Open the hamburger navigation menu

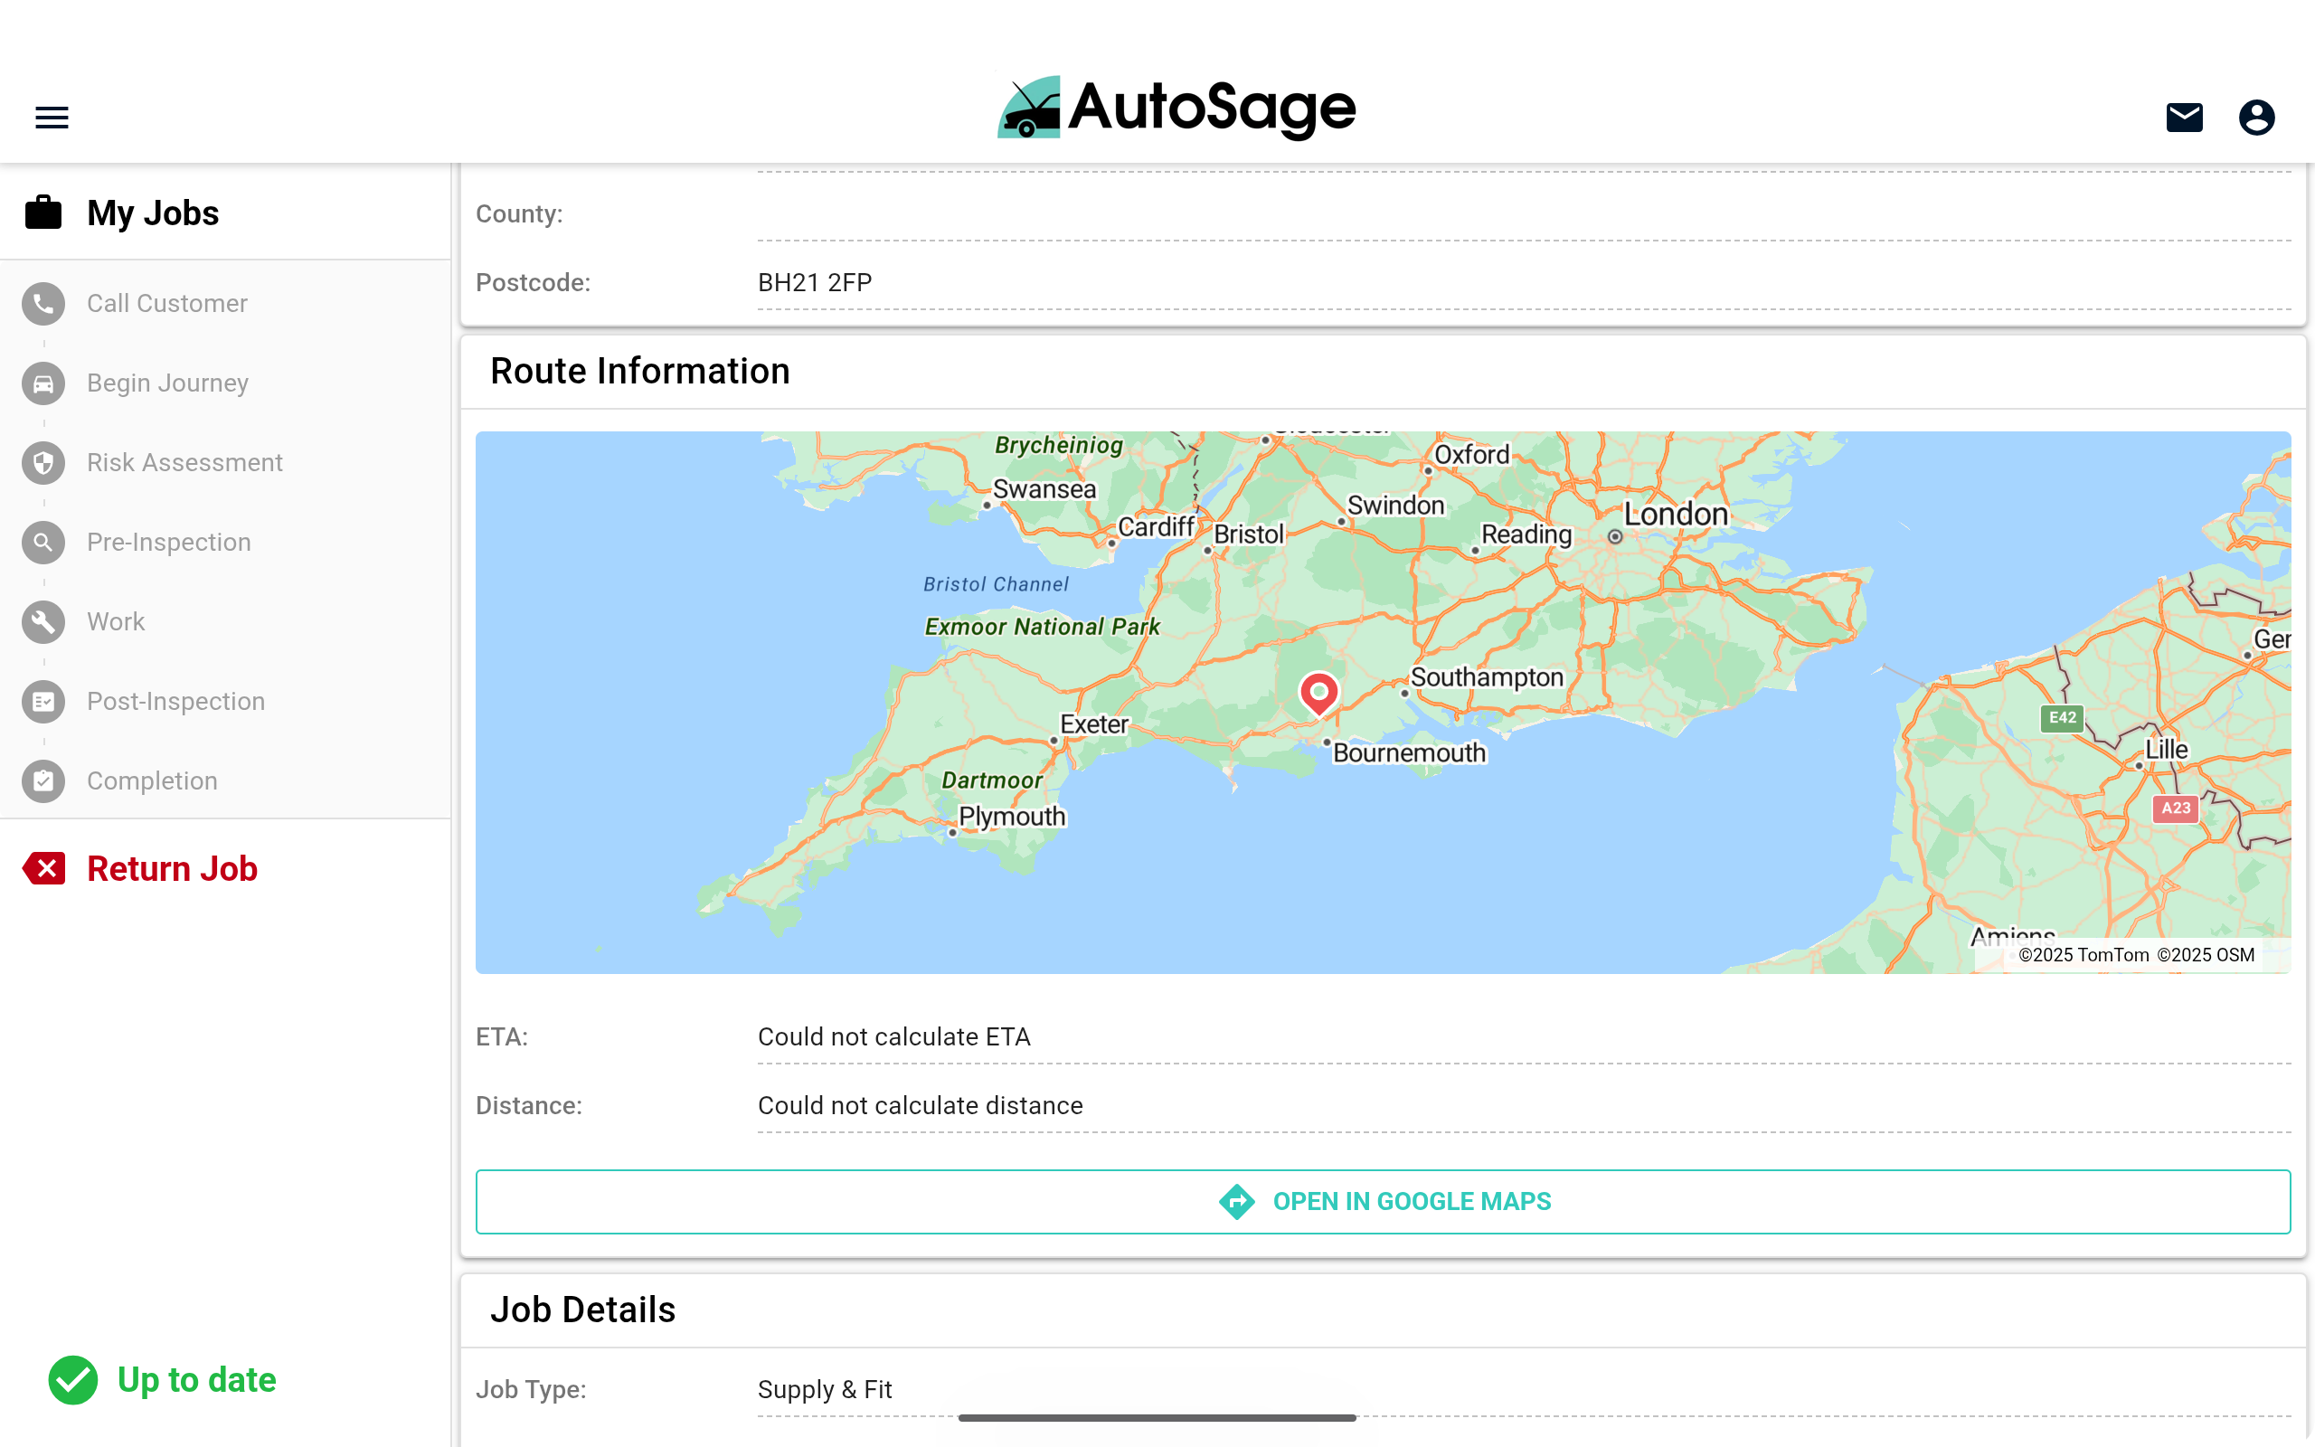coord(51,116)
